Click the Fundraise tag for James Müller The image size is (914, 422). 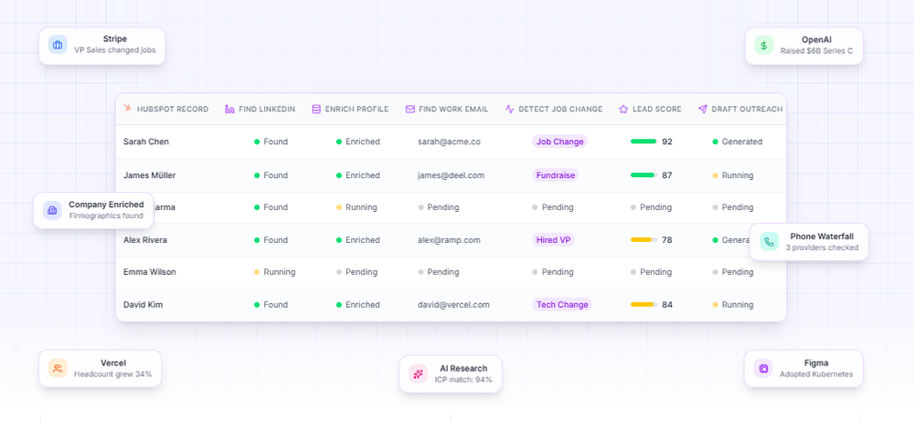[556, 175]
